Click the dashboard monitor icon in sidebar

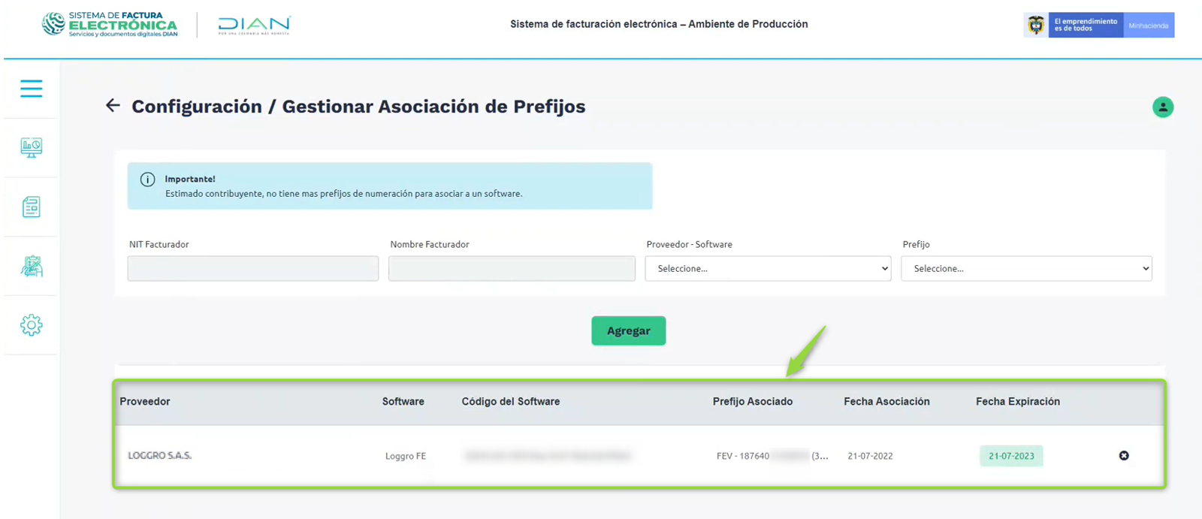tap(31, 148)
